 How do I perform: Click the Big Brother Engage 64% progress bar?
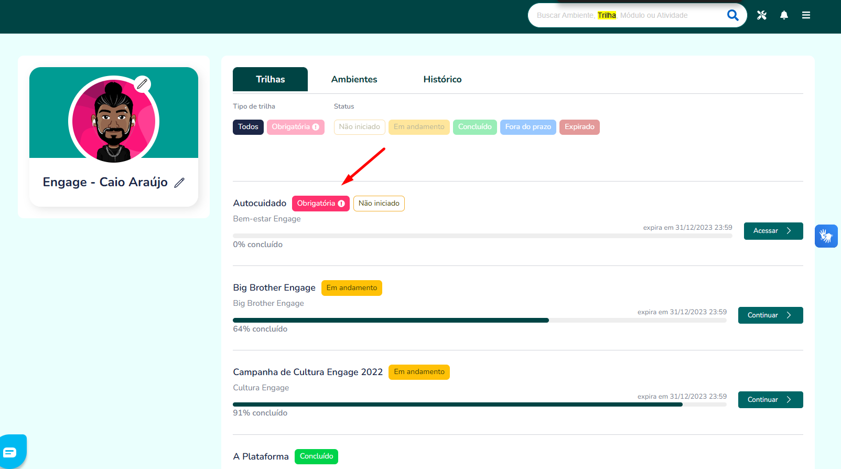tap(480, 320)
